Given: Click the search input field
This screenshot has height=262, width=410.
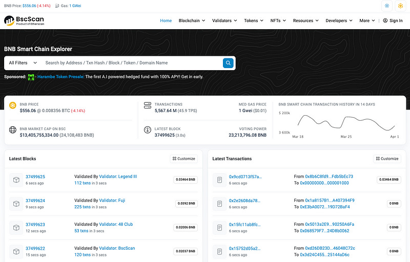Looking at the screenshot, I should coord(132,63).
